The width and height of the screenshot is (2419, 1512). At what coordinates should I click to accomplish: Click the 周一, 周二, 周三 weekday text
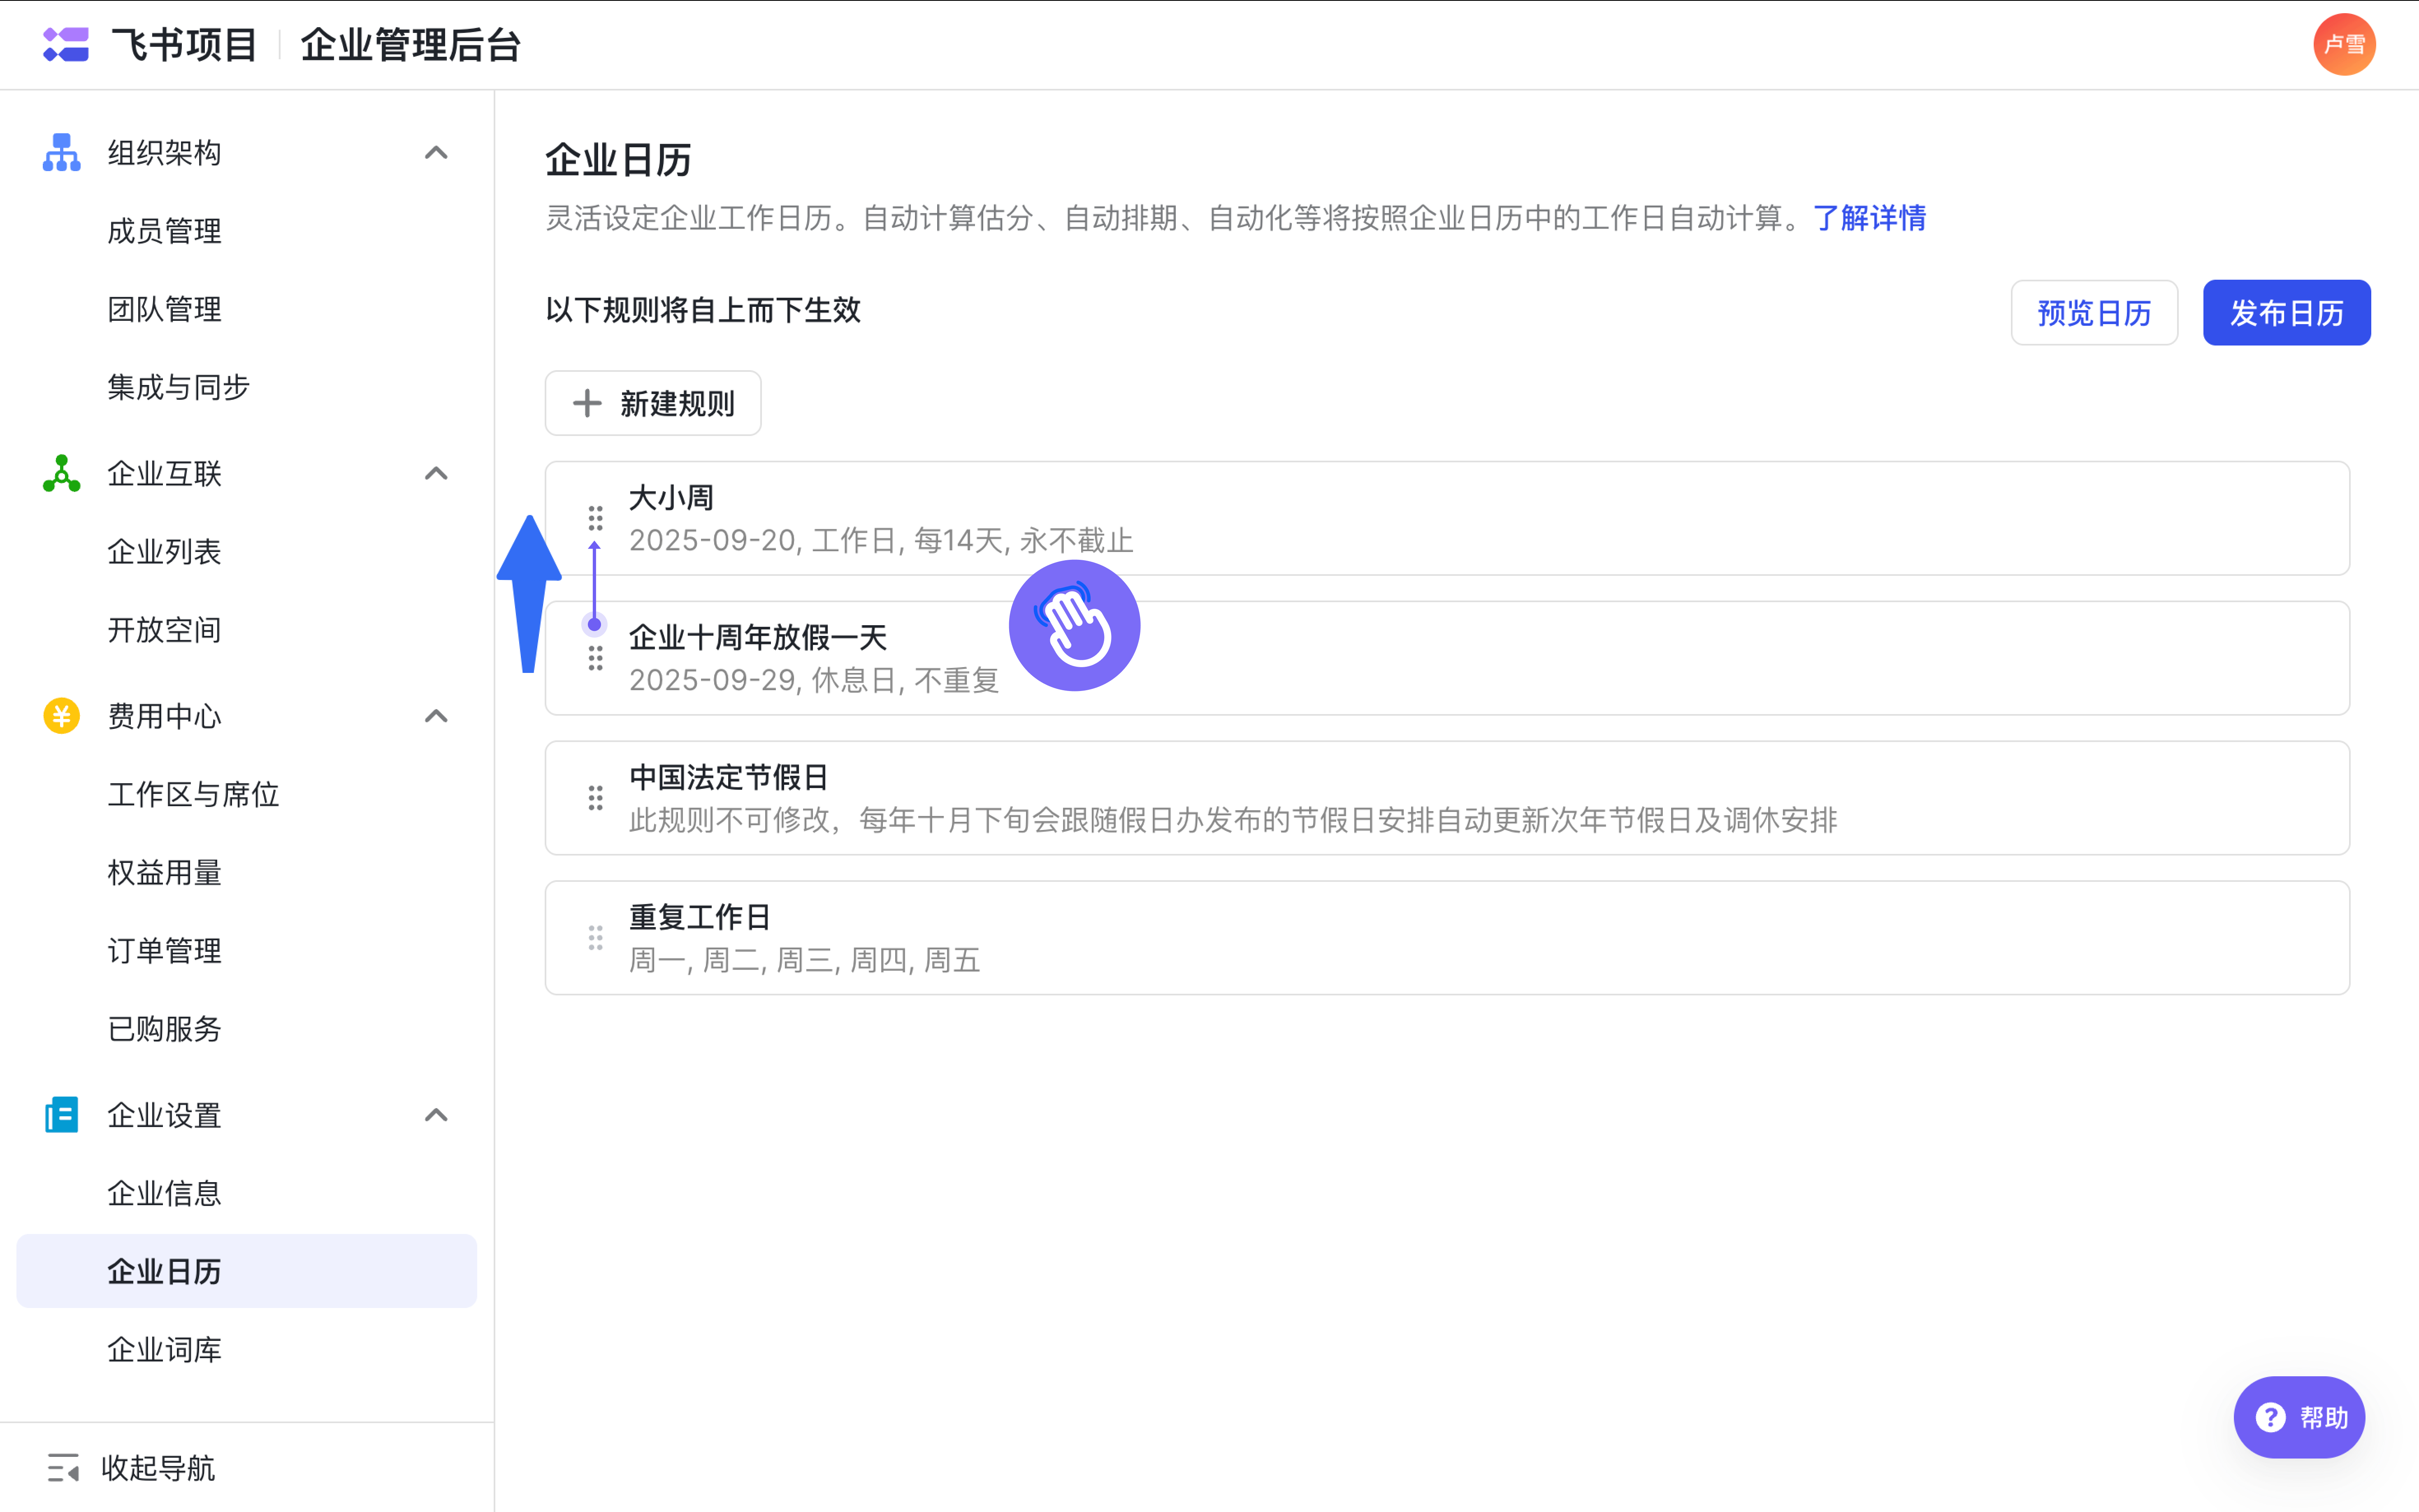point(804,960)
